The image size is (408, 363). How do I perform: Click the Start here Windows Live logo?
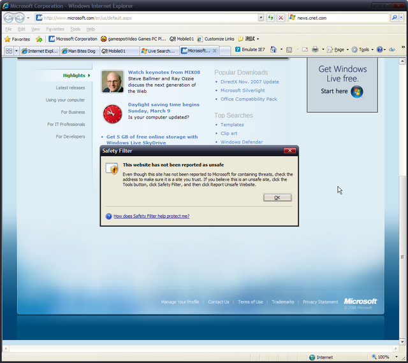click(x=356, y=91)
